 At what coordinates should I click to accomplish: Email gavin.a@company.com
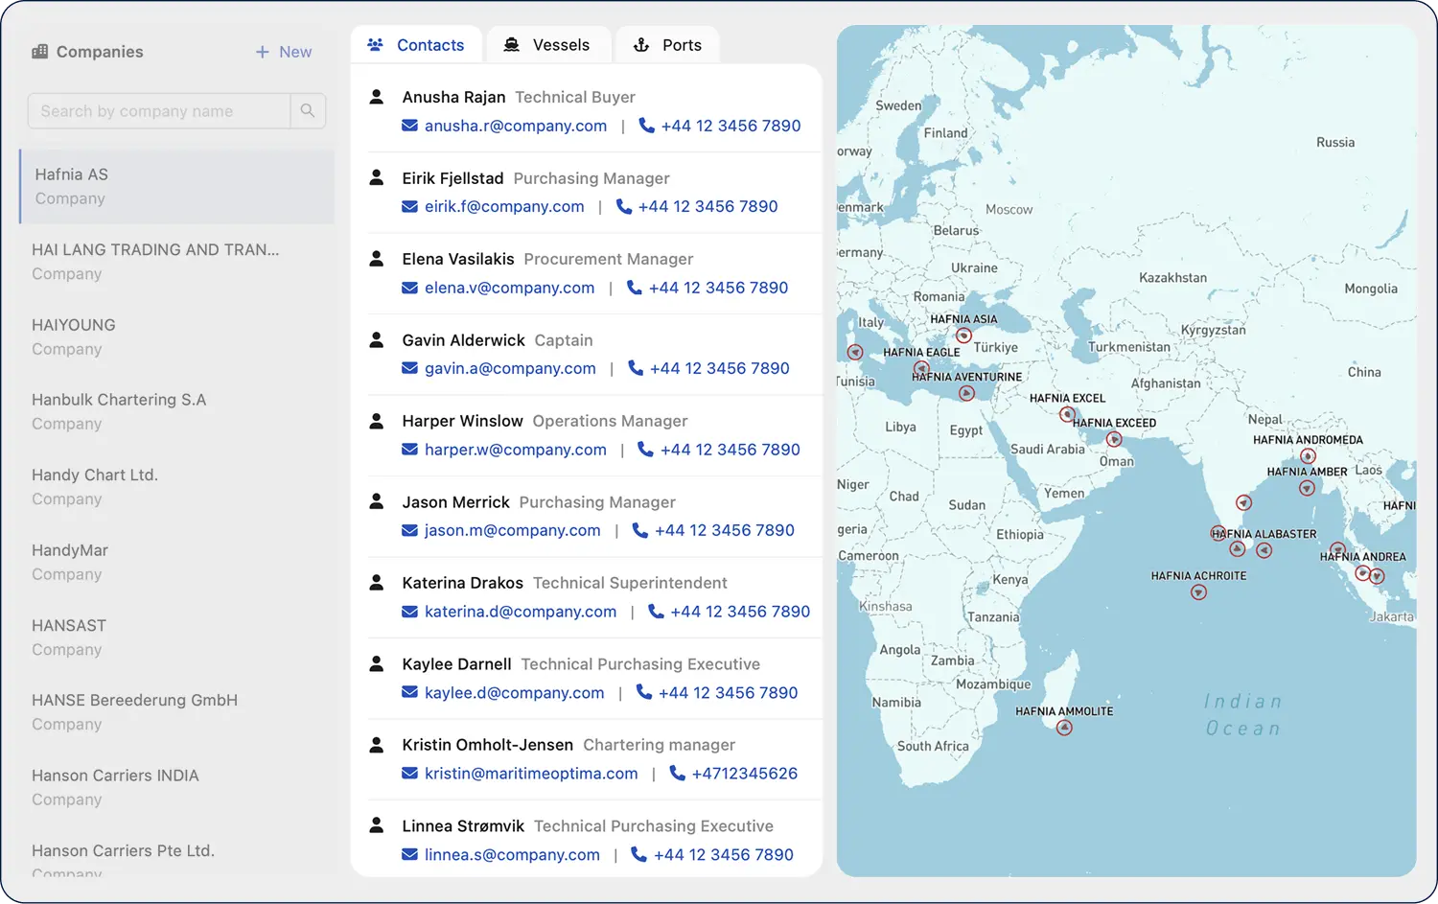click(510, 368)
